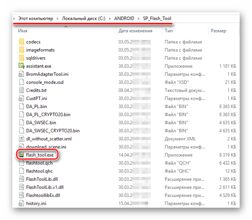
Task: Click size value 21 КБ
Action: (x=230, y=82)
